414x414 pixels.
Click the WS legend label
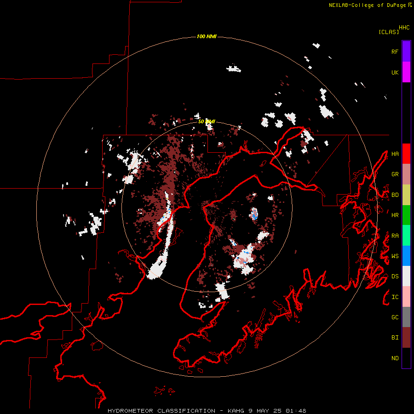point(395,256)
